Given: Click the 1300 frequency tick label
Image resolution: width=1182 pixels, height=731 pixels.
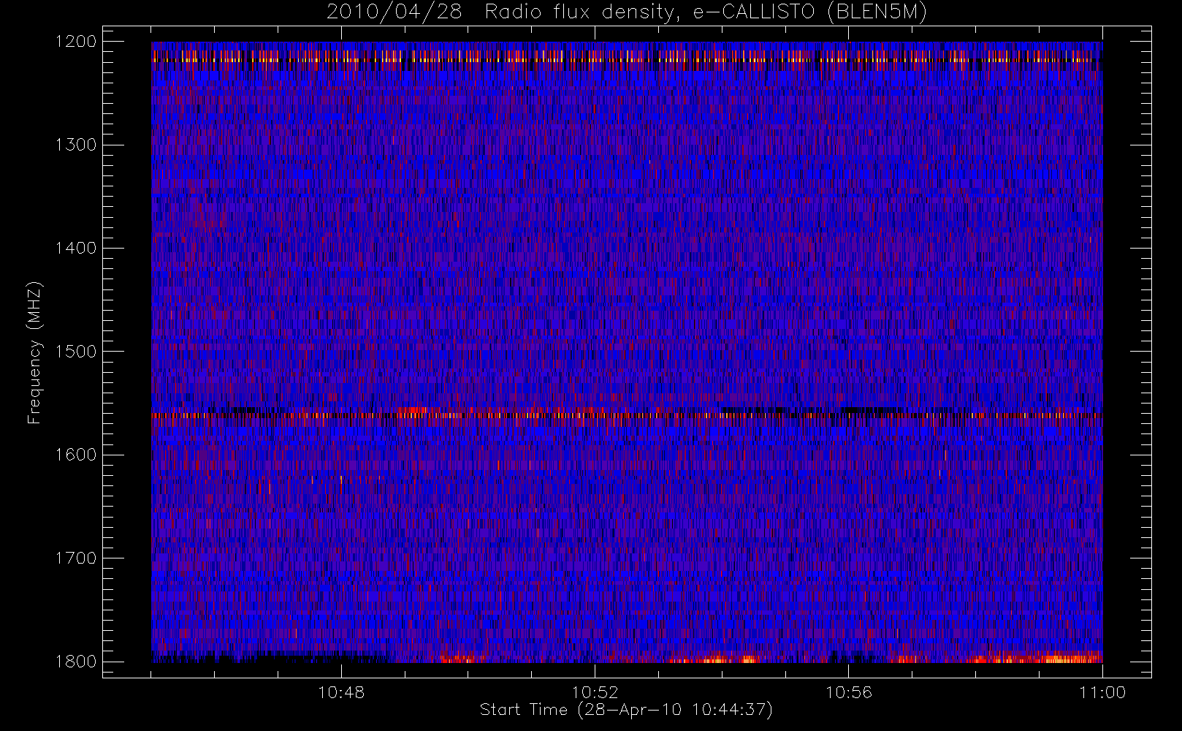Looking at the screenshot, I should 76,145.
